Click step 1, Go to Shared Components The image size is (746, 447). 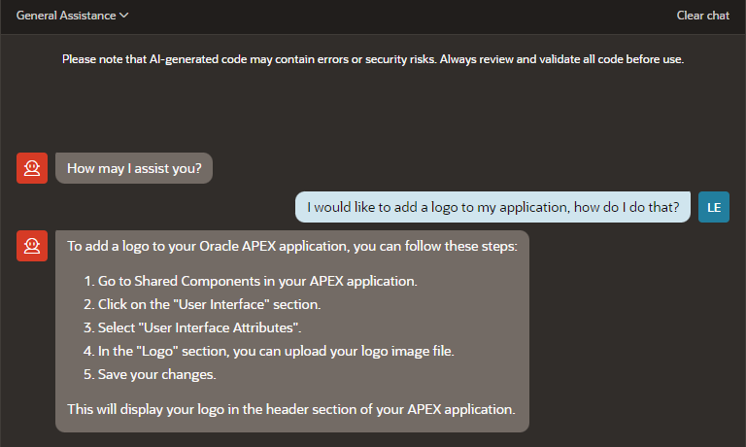[x=256, y=281]
